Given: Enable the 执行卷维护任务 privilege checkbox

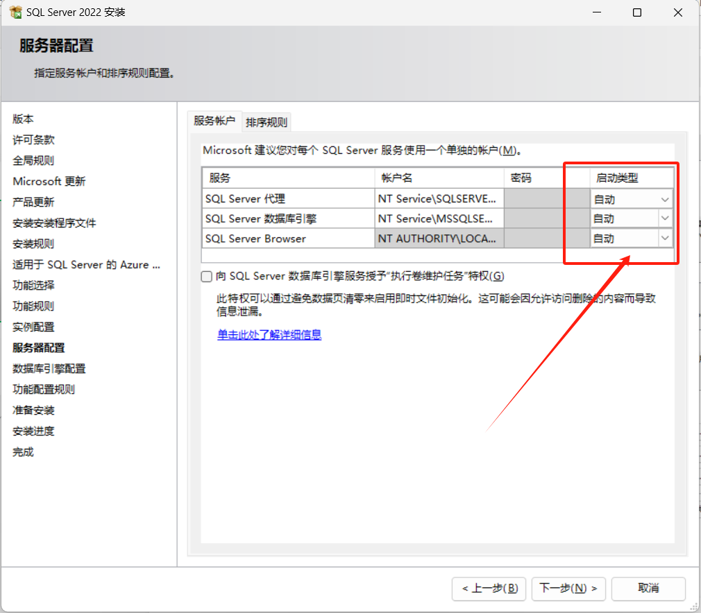Looking at the screenshot, I should click(206, 276).
